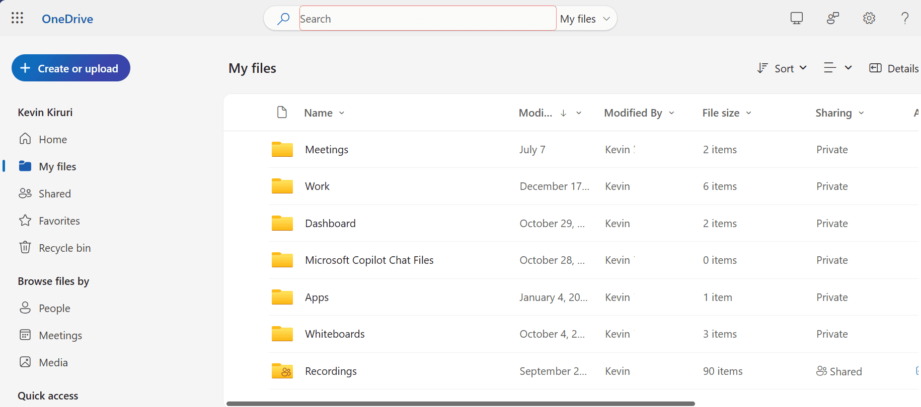Open the Microsoft Copilot Chat Files folder
Screen dimensions: 921x407
point(369,260)
